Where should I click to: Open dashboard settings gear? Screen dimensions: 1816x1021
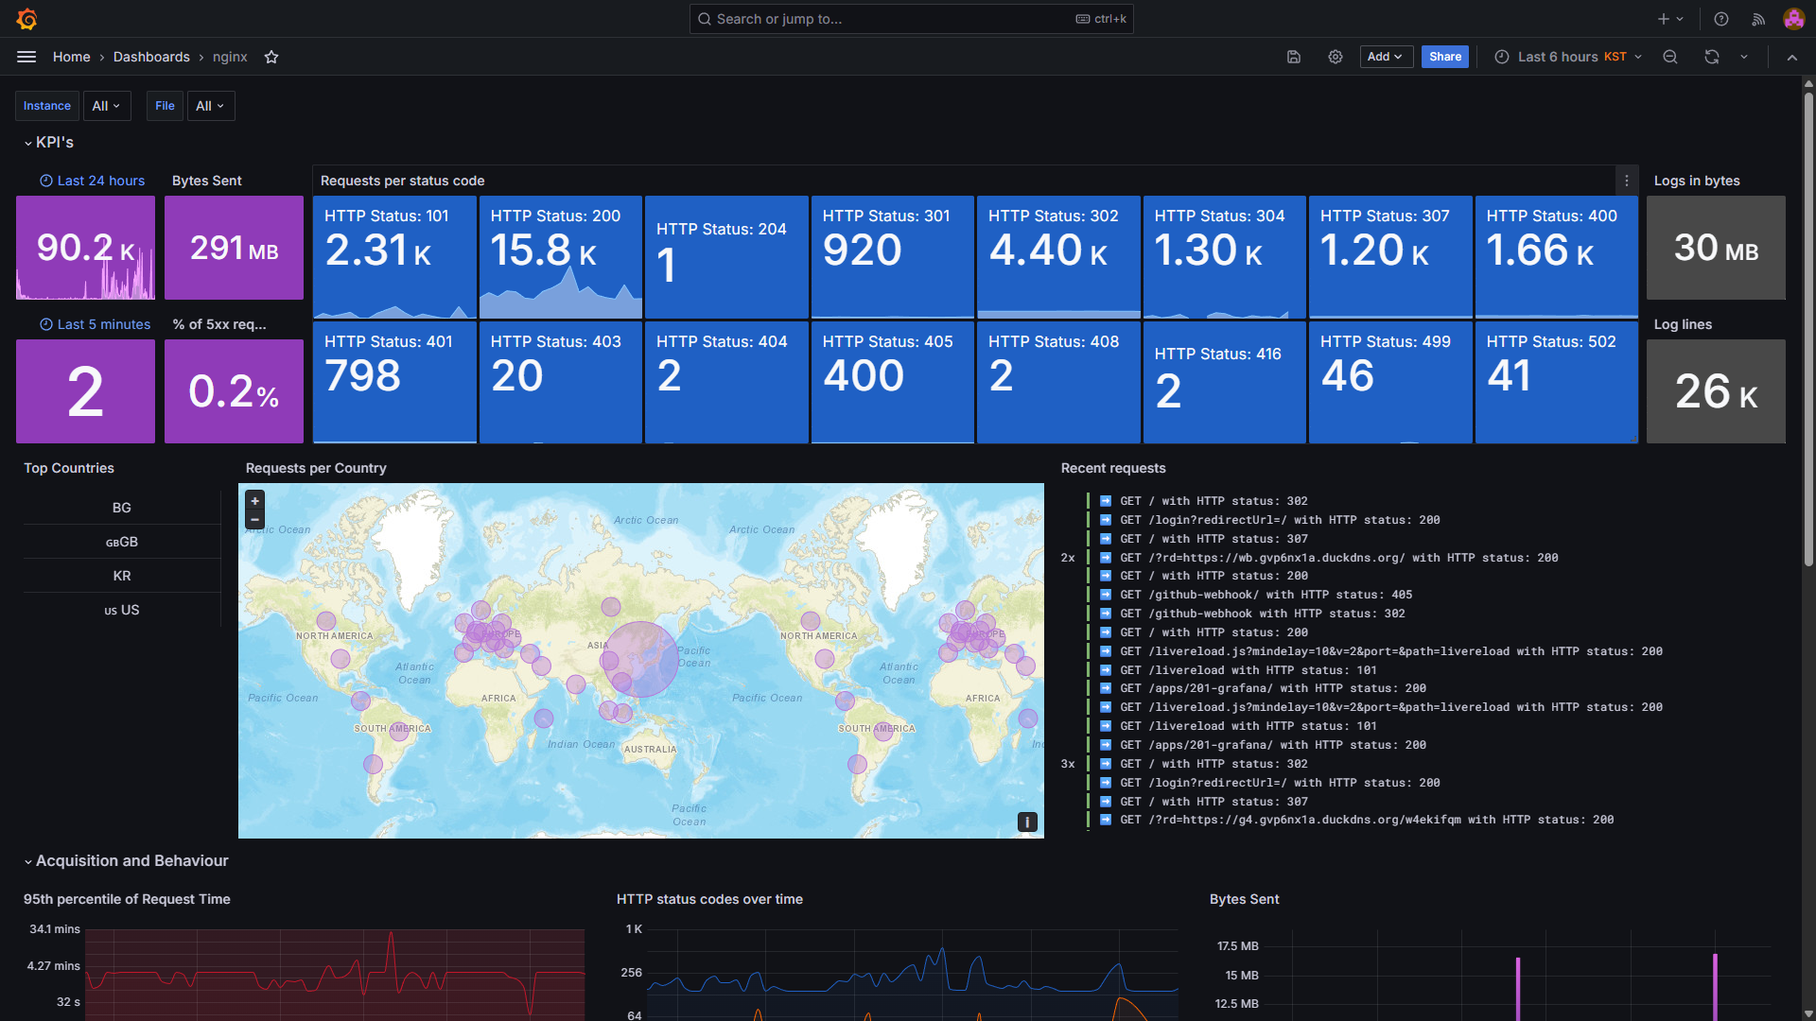[x=1336, y=57]
